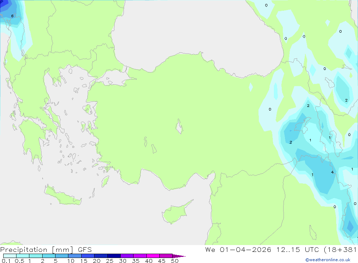The height and width of the screenshot is (263, 358).
Task: Click the "We 01-04-2026" date text
Action: click(238, 249)
